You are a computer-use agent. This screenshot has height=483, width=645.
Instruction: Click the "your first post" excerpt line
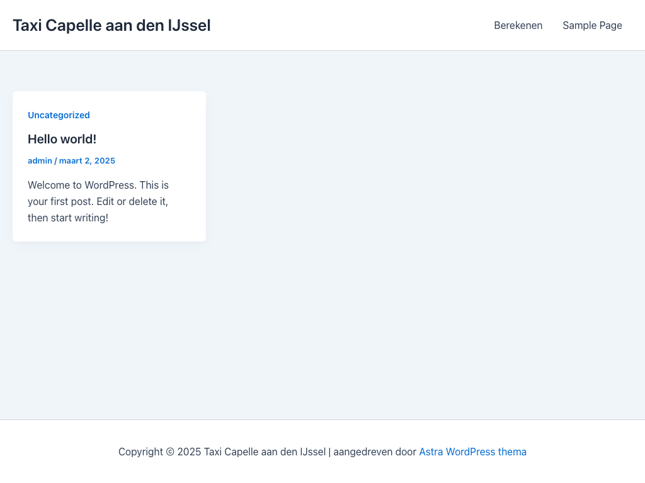point(98,201)
